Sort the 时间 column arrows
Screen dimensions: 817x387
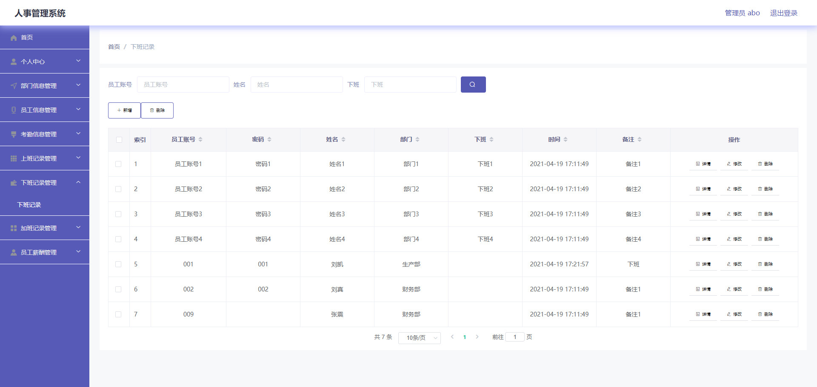(566, 139)
